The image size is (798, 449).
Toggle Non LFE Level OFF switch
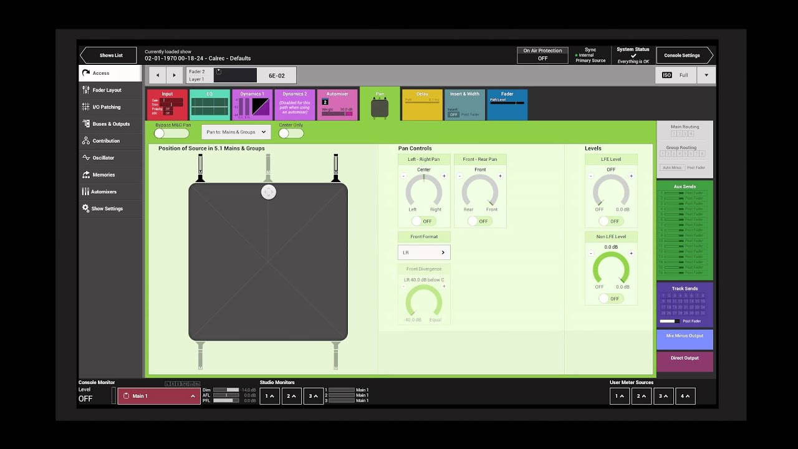[x=610, y=299]
